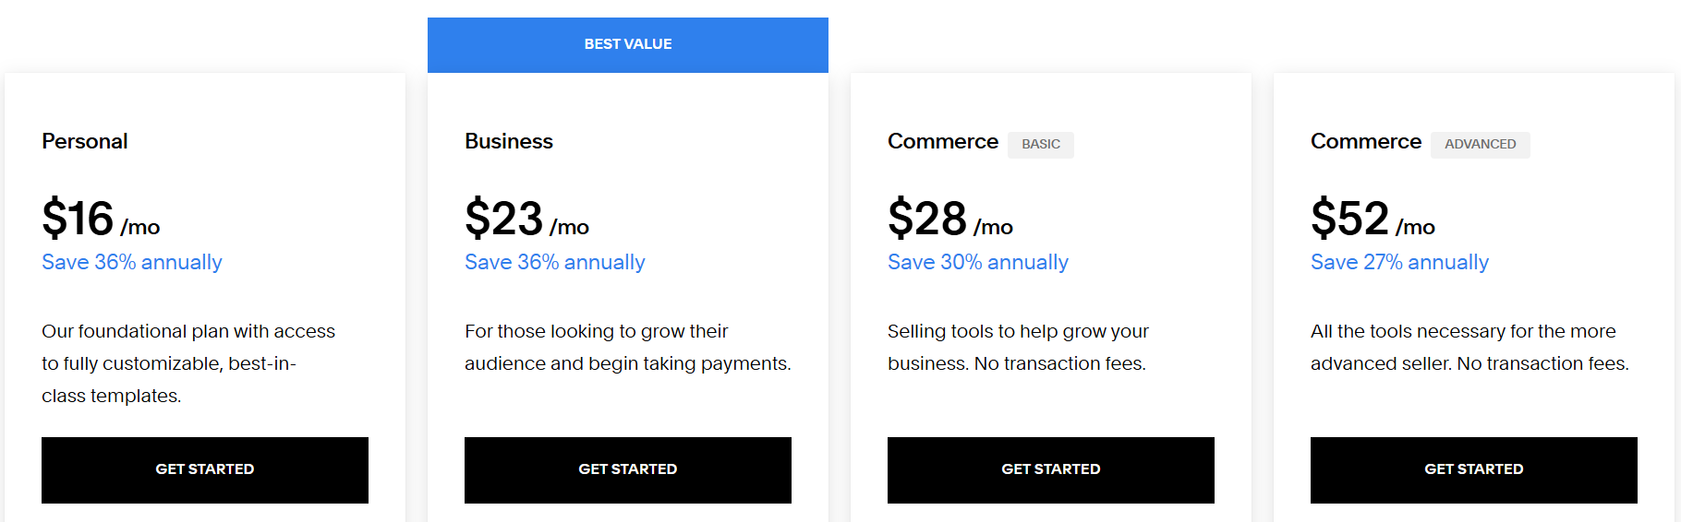Click Get Started for the Business plan
The width and height of the screenshot is (1681, 522).
pos(628,469)
